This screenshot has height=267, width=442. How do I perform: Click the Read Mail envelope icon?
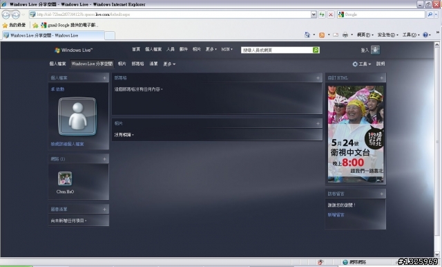(336, 35)
